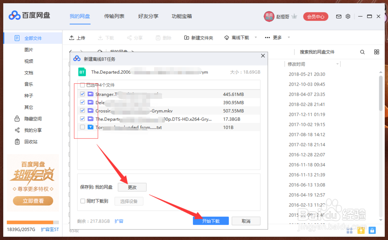Check the 101B txt file checkbox
Image resolution: width=388 pixels, height=240 pixels.
point(82,127)
